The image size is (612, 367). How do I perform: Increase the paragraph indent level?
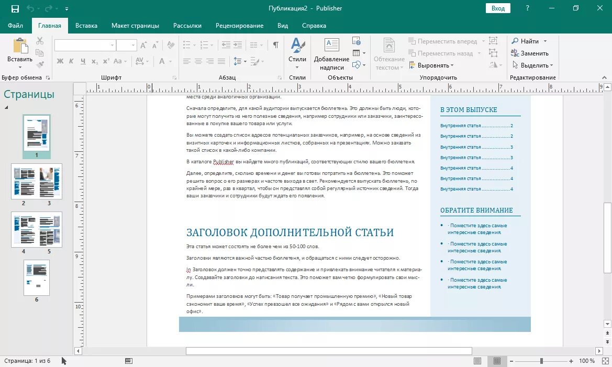pyautogui.click(x=238, y=45)
